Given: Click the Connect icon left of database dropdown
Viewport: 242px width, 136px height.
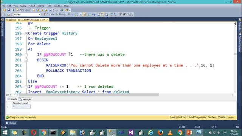Looking at the screenshot, I should pos(5,14).
